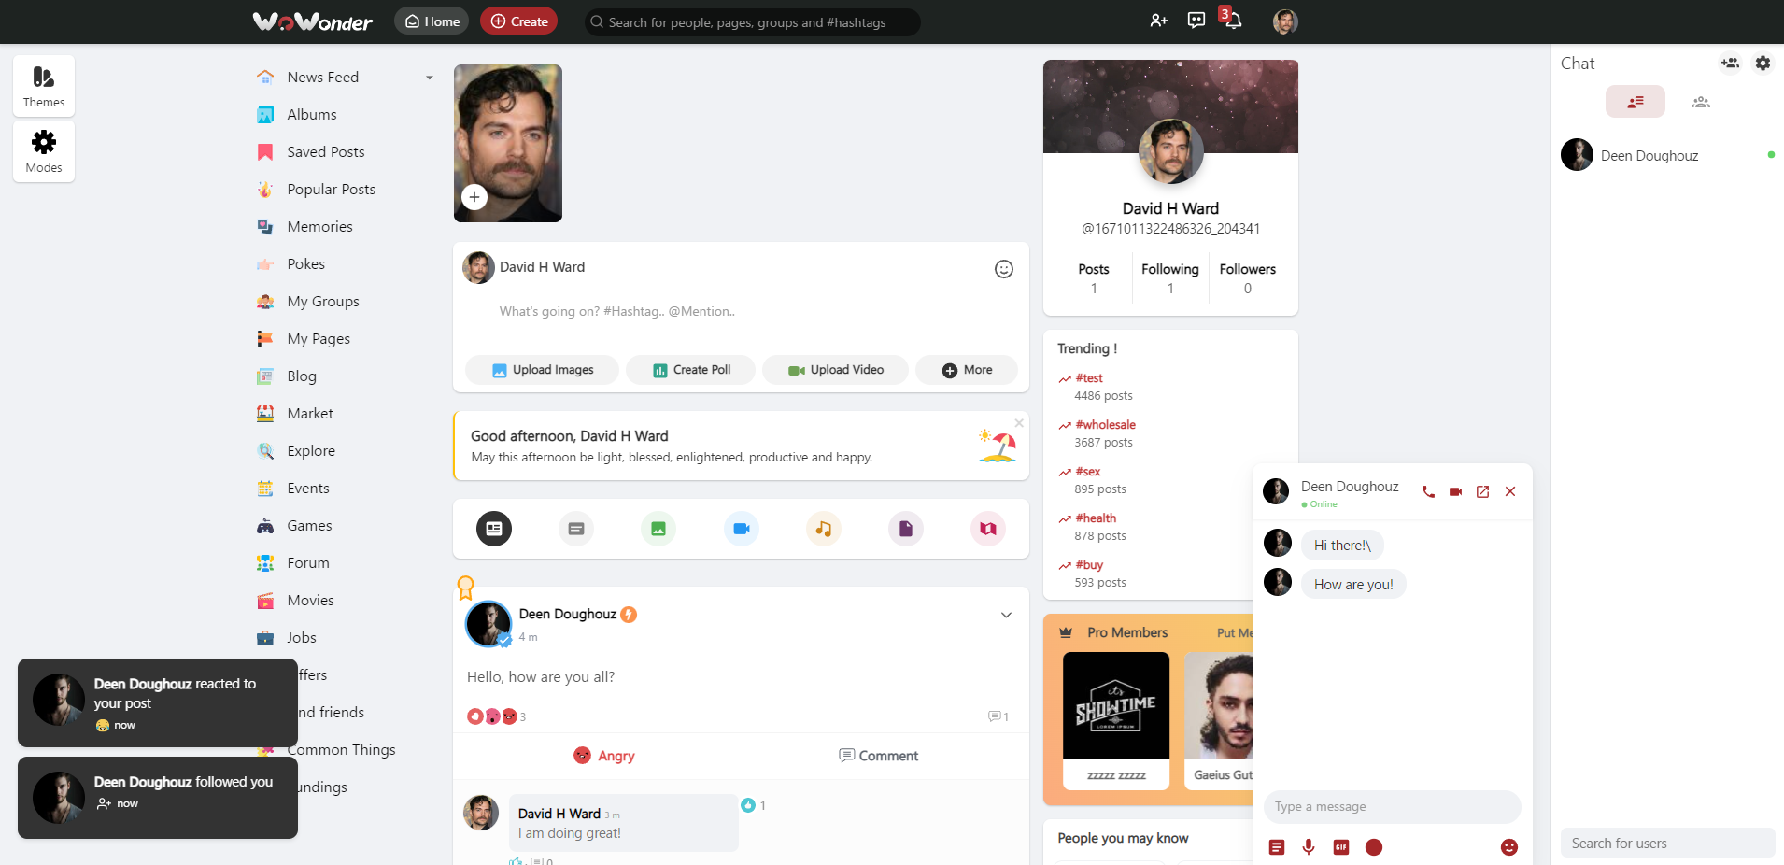The image size is (1784, 865).
Task: Start voice call with Deen Doughouz
Action: pos(1428,491)
